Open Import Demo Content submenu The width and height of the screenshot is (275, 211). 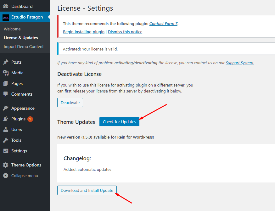[x=24, y=46]
